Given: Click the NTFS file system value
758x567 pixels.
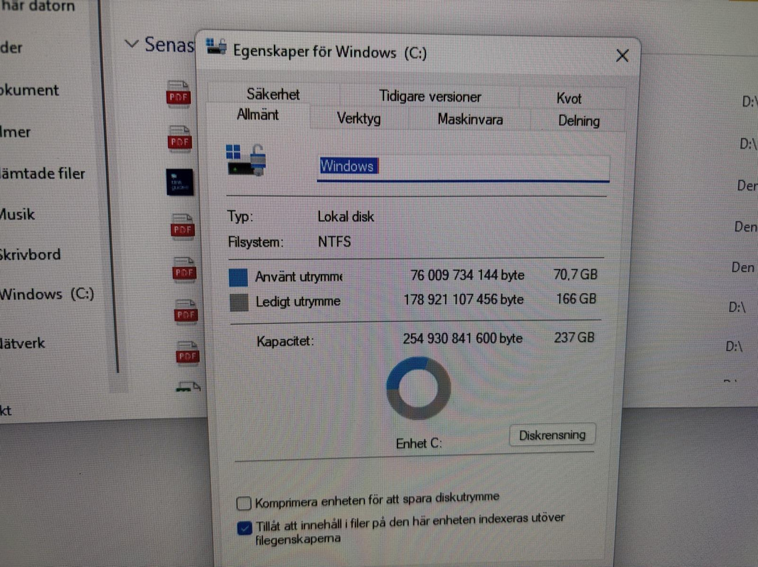Looking at the screenshot, I should 334,241.
